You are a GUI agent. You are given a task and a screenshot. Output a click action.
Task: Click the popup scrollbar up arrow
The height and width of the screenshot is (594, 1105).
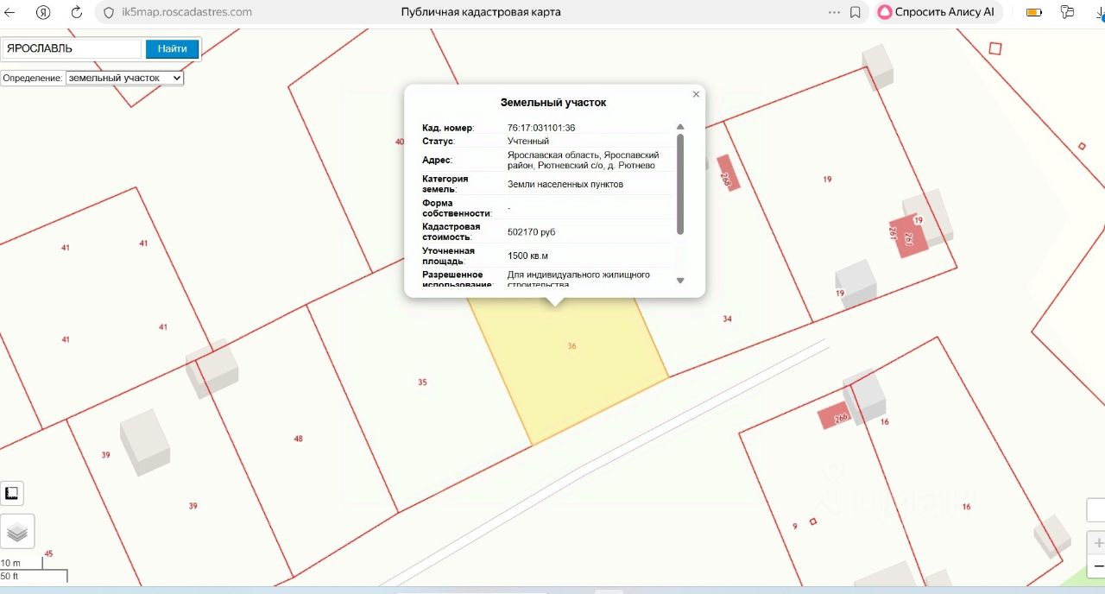[680, 128]
